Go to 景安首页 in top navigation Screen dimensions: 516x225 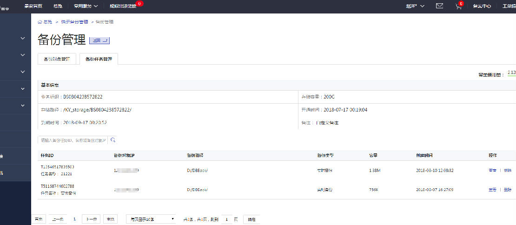(x=33, y=6)
